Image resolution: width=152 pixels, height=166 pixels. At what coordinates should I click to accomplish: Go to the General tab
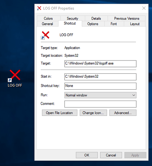tap(47, 24)
